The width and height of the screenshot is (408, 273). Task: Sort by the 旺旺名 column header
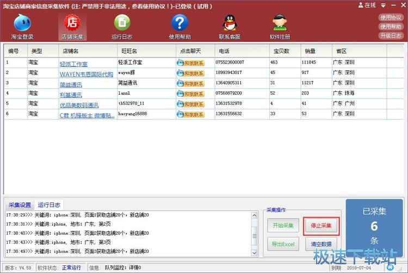[147, 51]
